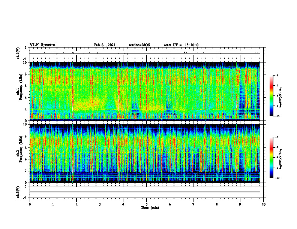This screenshot has height=229, width=297.
Task: Click time axis tick label "7"
Action: 193,204
